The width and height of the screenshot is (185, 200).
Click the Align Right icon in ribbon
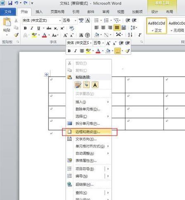point(110,28)
